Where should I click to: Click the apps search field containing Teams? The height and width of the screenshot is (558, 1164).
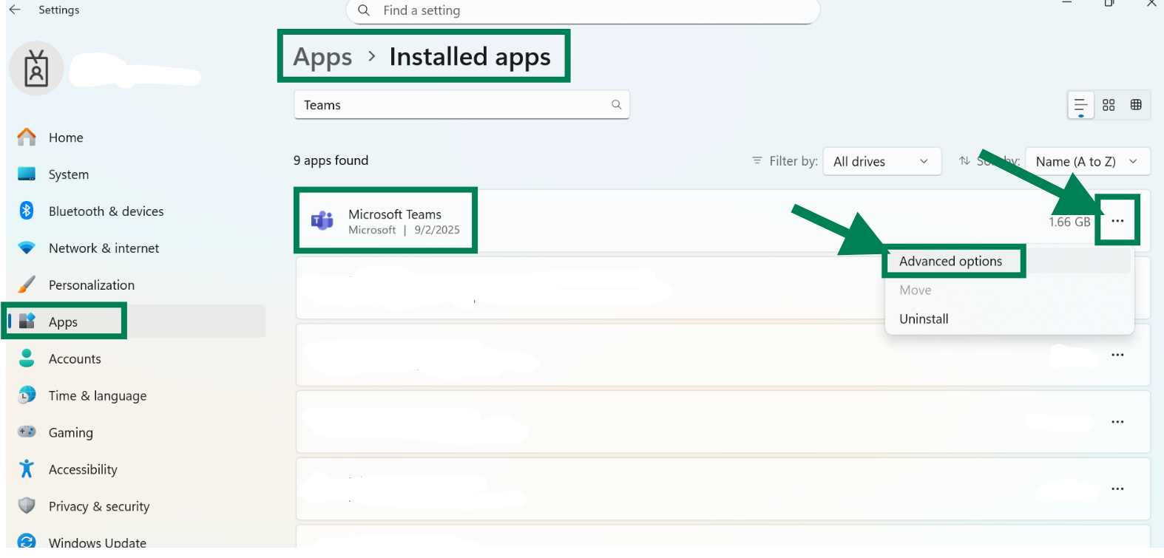point(461,105)
